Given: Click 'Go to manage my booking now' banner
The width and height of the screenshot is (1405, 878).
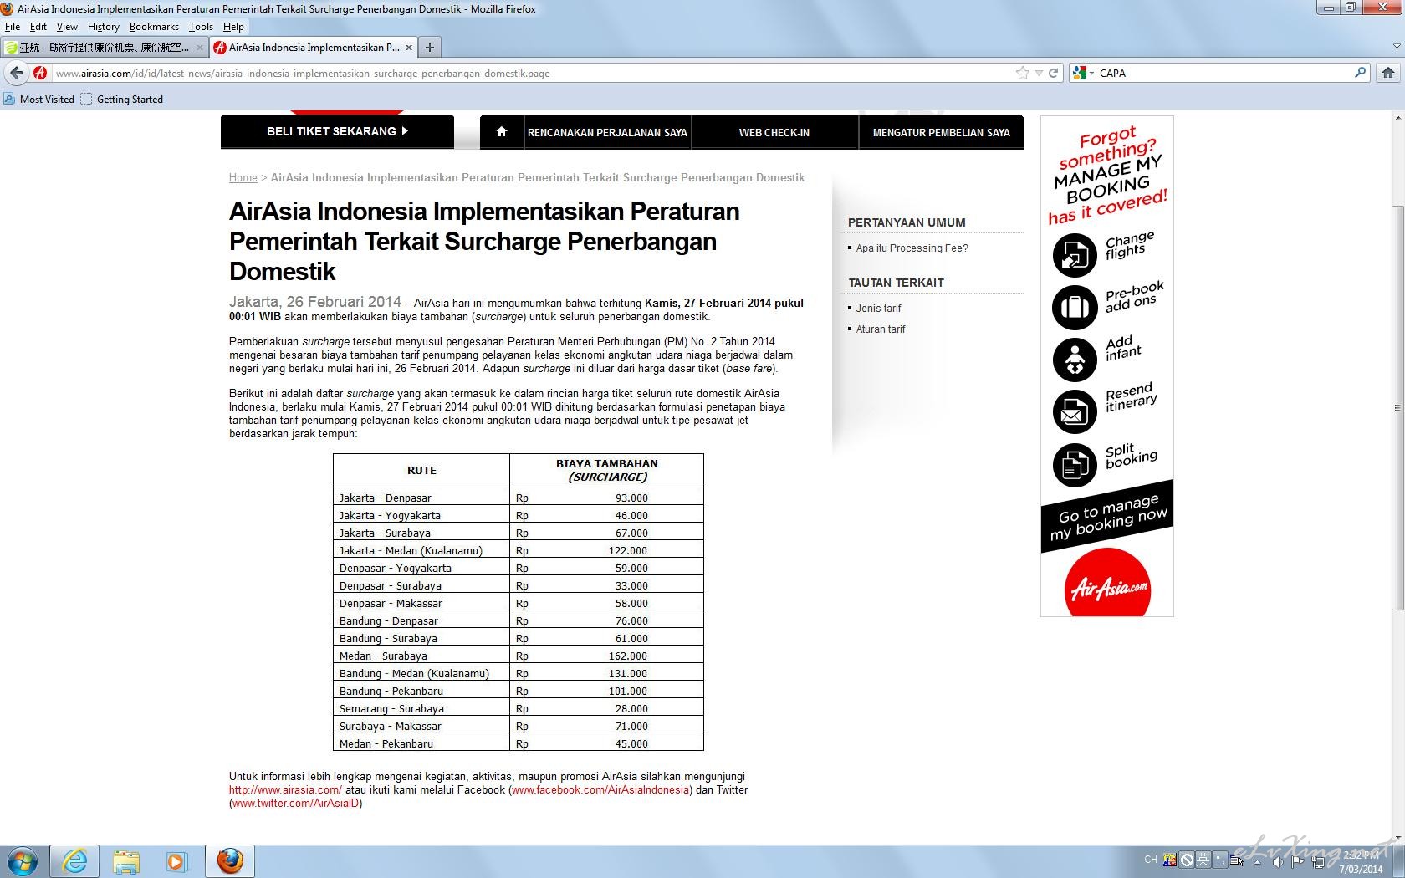Looking at the screenshot, I should (x=1107, y=517).
